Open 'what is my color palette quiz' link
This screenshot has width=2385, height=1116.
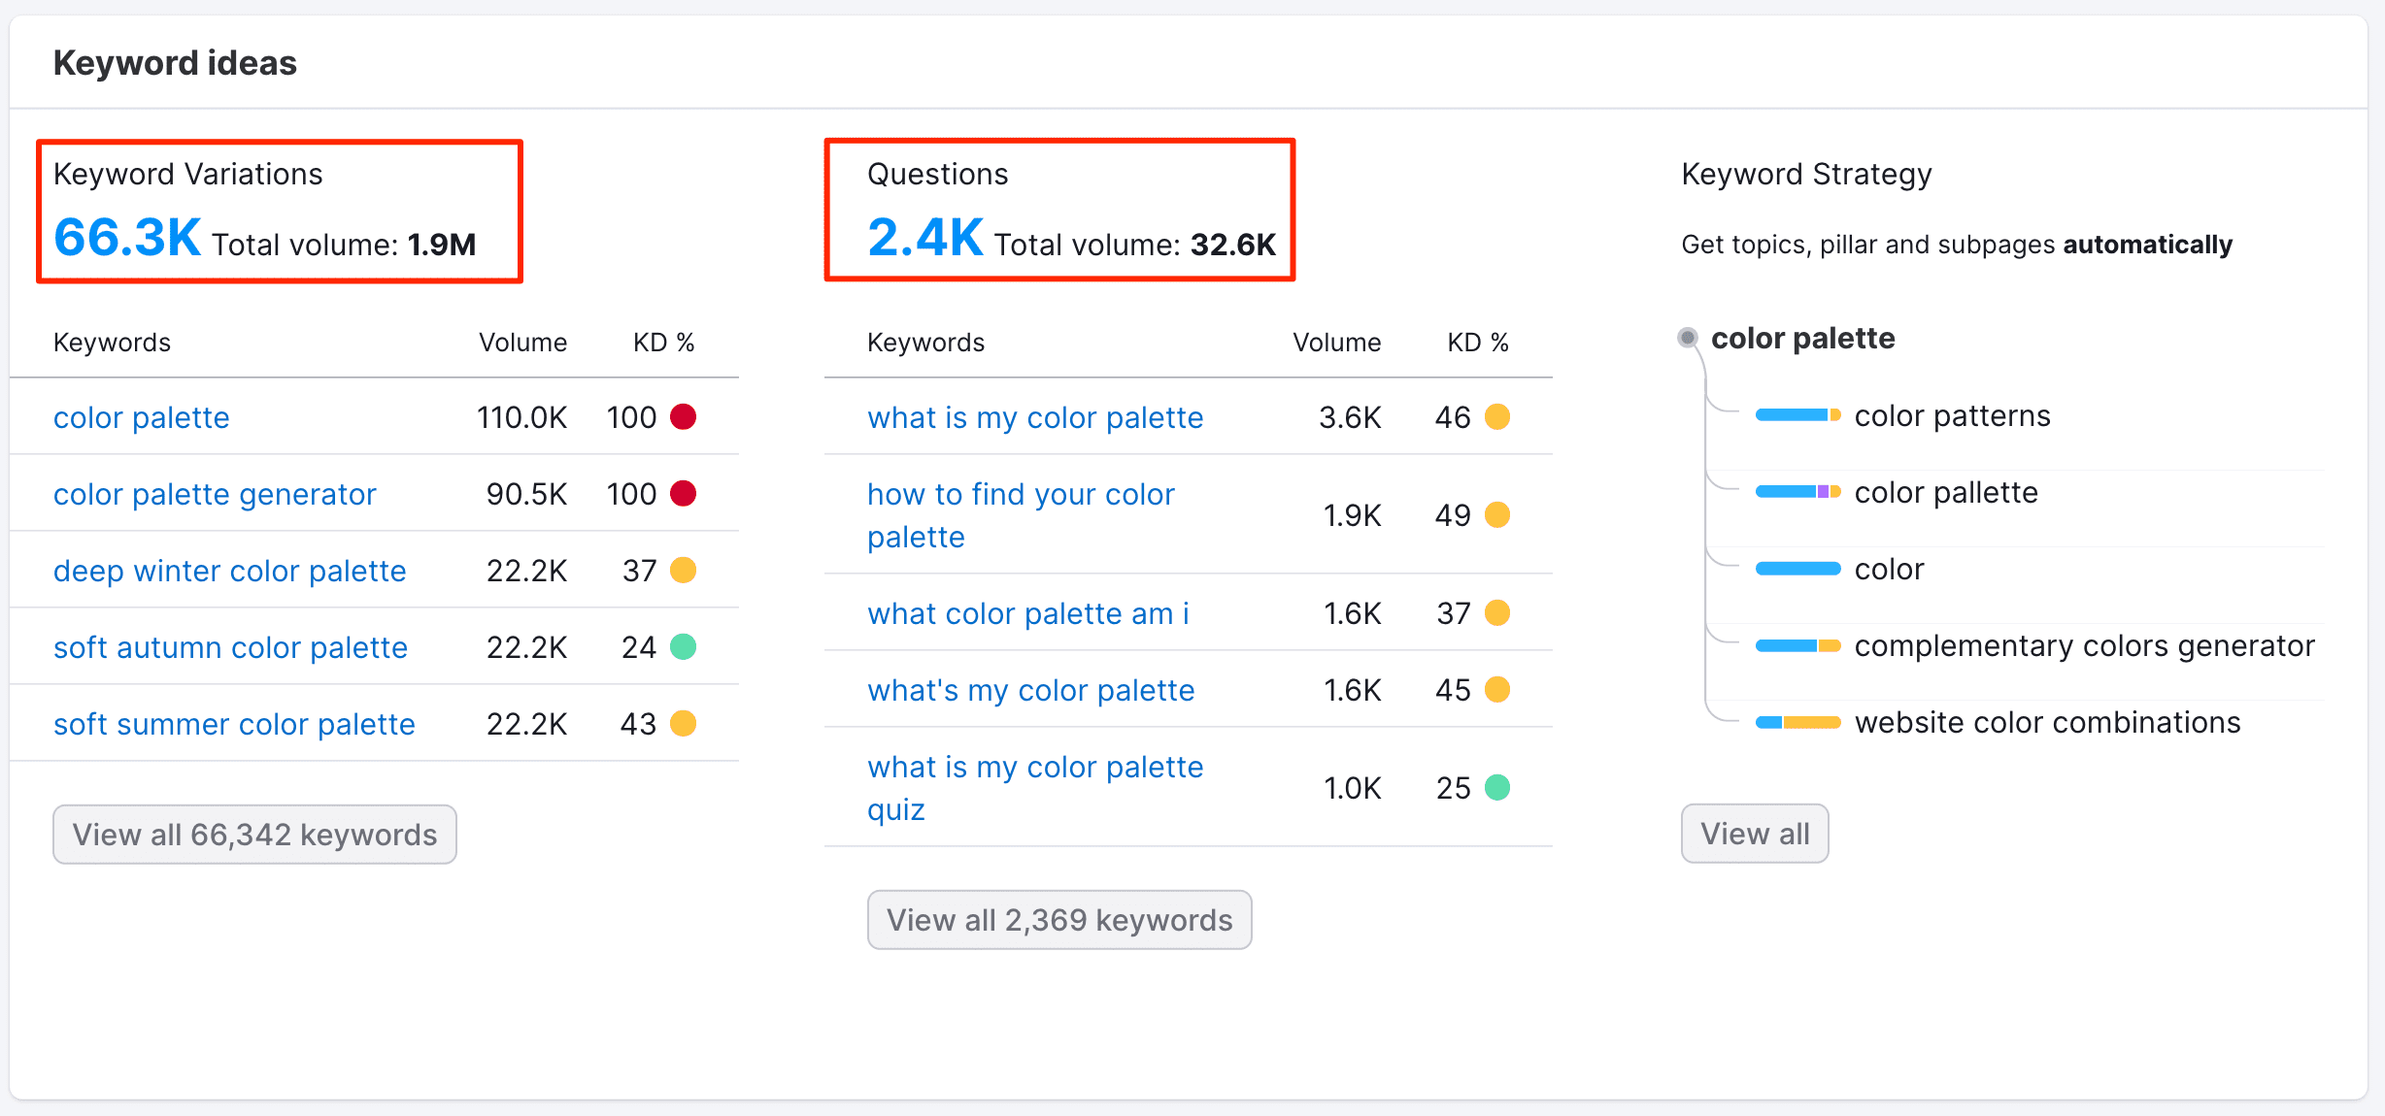click(1035, 788)
